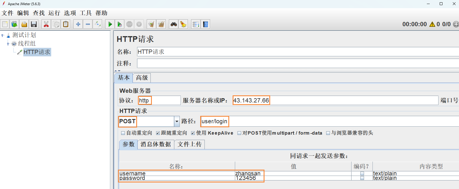459x189 pixels.
Task: Open the 查找 menu
Action: 39,13
